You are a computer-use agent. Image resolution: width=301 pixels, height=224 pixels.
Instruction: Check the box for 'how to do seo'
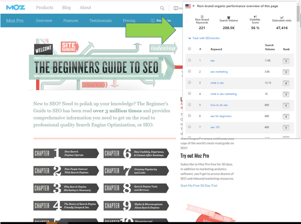point(189,105)
